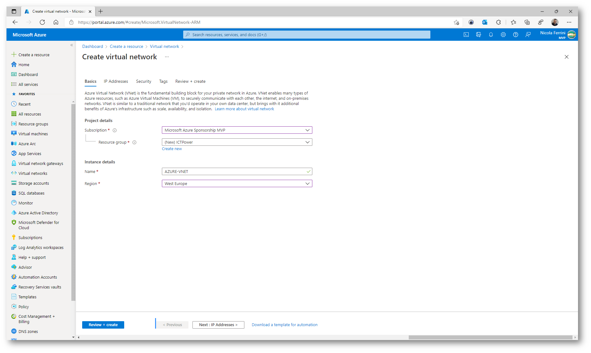Open Directories and subscriptions filter icon
Image resolution: width=591 pixels, height=353 pixels.
pos(479,35)
